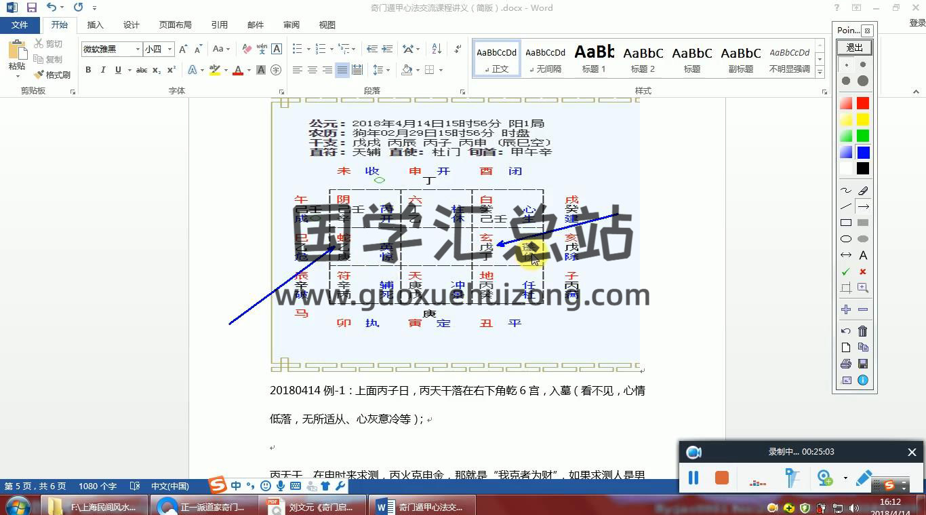926x515 pixels.
Task: Click the 退出 button in Pointofix
Action: pyautogui.click(x=854, y=47)
